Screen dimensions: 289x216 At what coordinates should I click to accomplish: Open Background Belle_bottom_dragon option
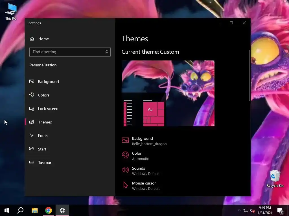coord(144,141)
